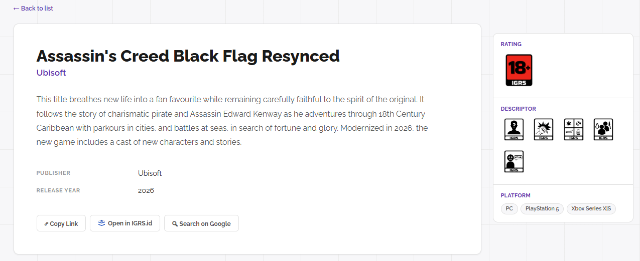
Task: Click the harsh language descriptor icon
Action: (514, 161)
